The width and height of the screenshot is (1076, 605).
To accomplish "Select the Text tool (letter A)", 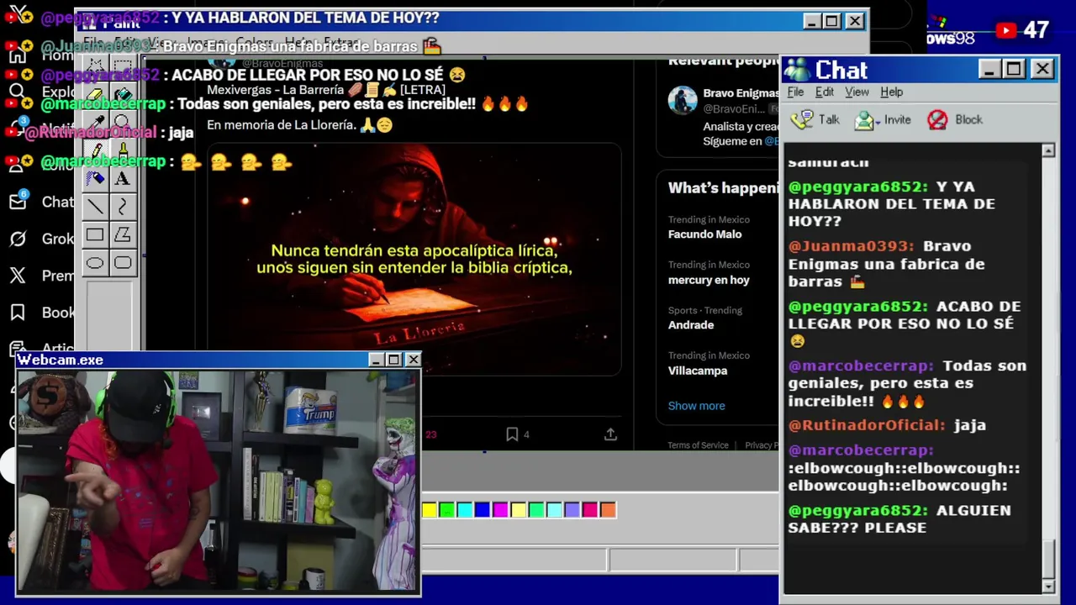I will (x=123, y=179).
